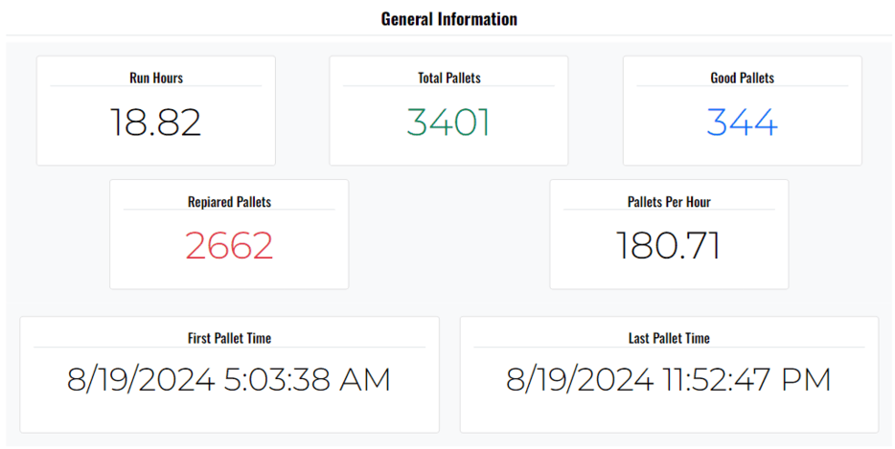Click the 5:03:38 AM time
The height and width of the screenshot is (449, 895).
click(x=308, y=380)
